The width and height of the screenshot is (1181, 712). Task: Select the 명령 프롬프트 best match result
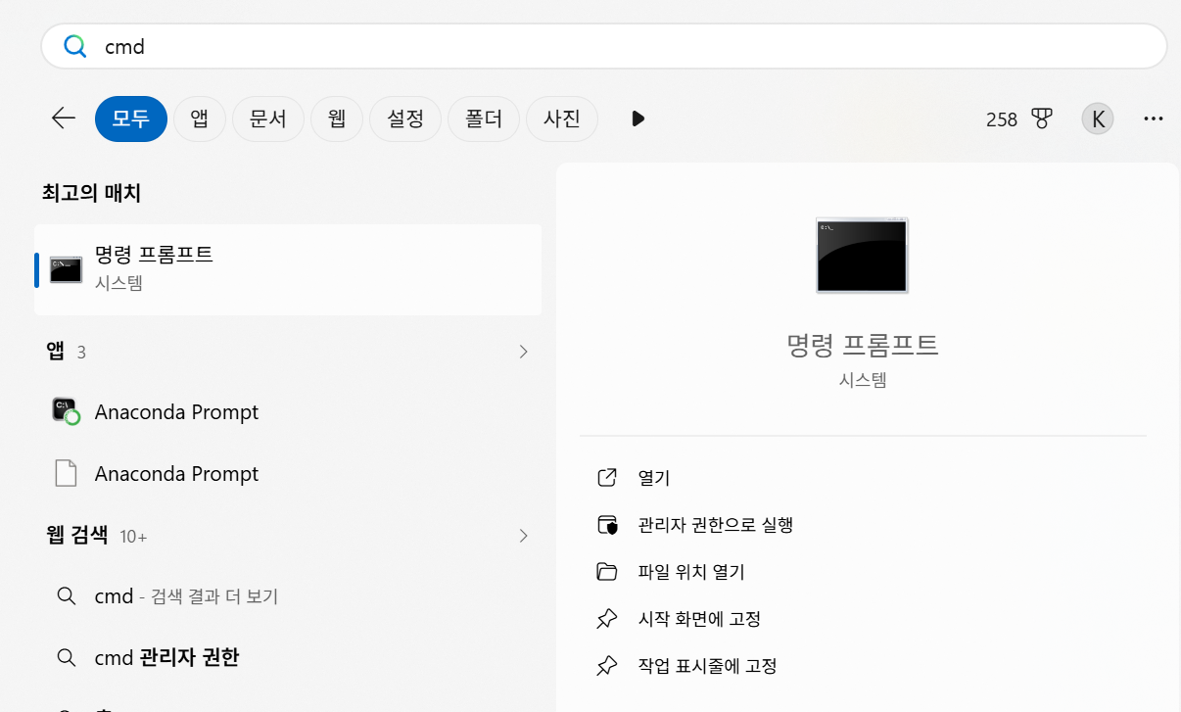[x=288, y=269]
